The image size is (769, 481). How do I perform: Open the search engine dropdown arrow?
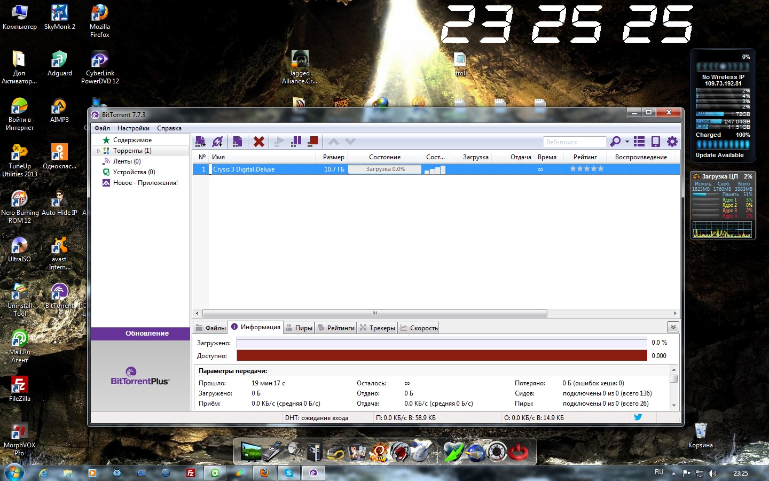click(x=627, y=142)
